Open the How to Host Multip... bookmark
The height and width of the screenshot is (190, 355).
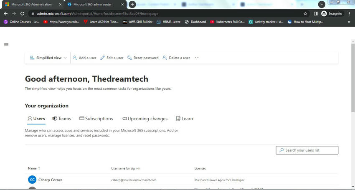(x=305, y=22)
